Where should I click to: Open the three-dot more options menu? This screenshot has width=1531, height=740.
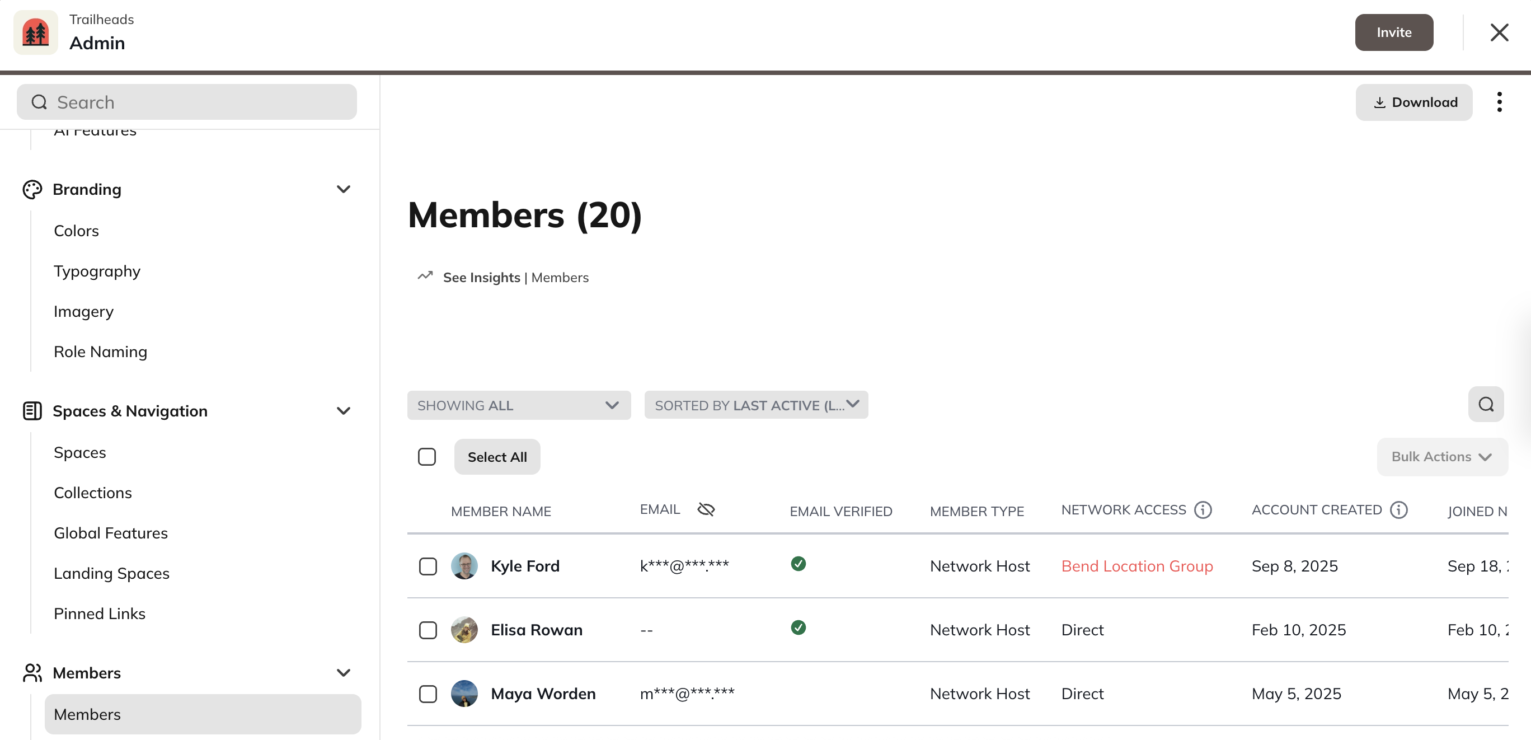(x=1499, y=102)
